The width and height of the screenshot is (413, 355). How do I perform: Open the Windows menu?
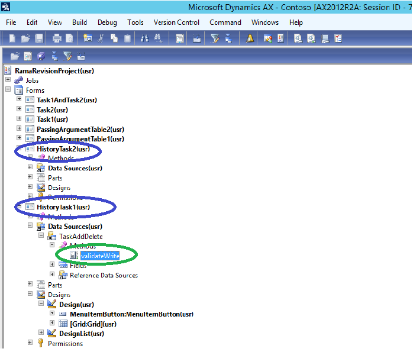pos(265,22)
